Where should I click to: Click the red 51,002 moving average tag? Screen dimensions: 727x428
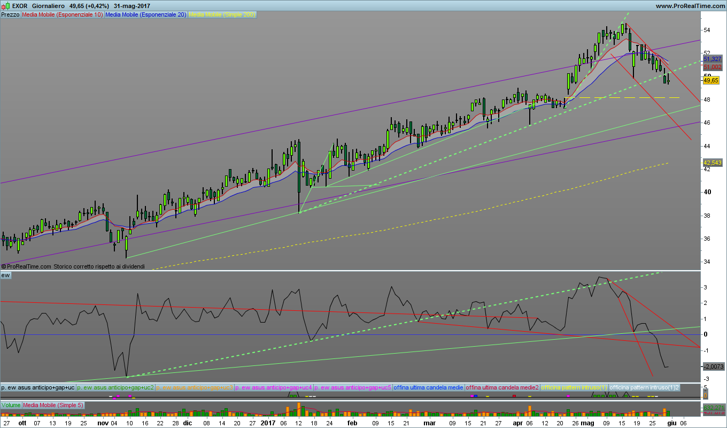click(713, 67)
